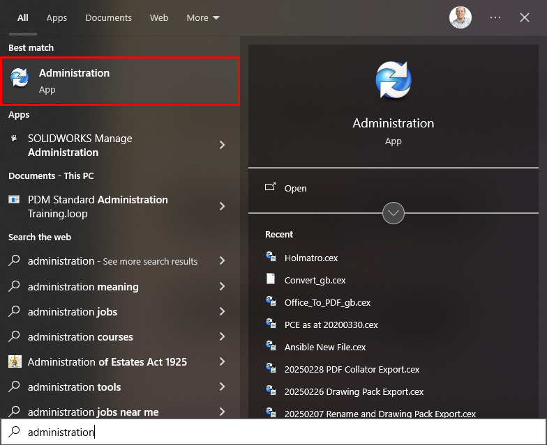
Task: Click magnifier icon beside 'administration jobs'
Action: [x=14, y=311]
